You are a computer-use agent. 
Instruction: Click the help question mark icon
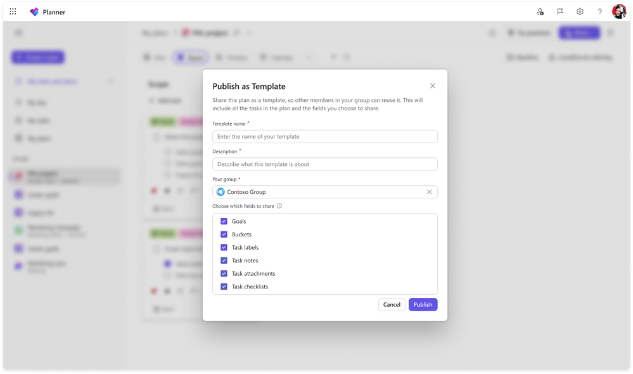pos(599,11)
